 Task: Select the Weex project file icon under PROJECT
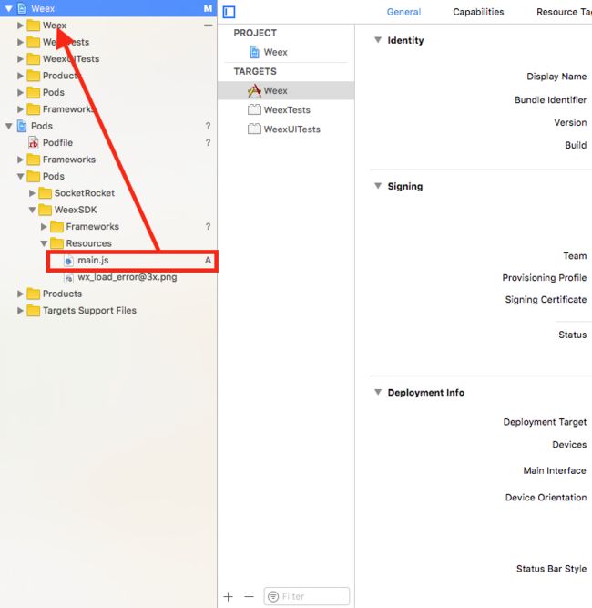pyautogui.click(x=254, y=52)
